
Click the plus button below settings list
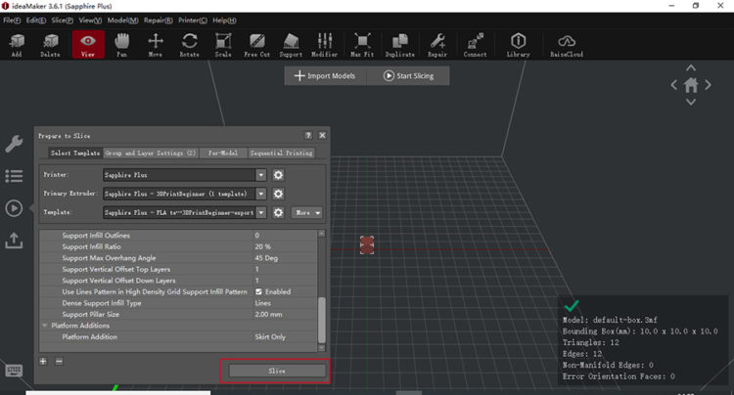[x=43, y=362]
